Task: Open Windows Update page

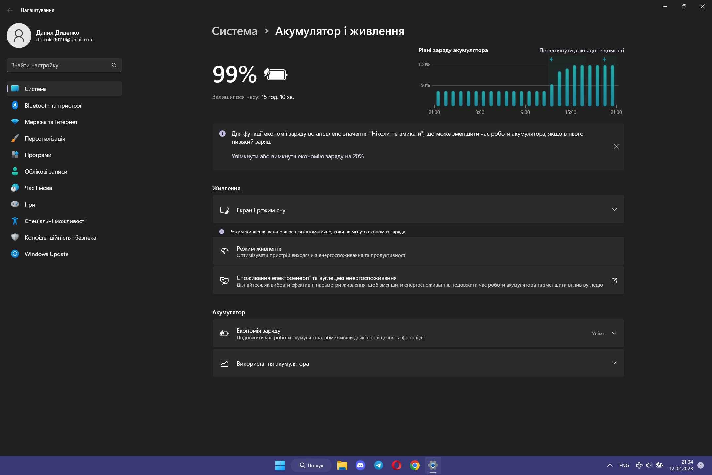Action: (64, 254)
